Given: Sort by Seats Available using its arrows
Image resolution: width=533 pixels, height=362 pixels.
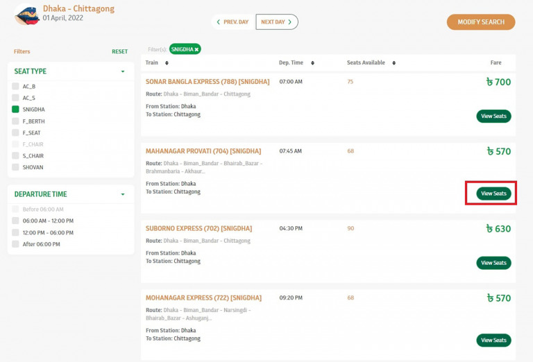Looking at the screenshot, I should pos(394,63).
